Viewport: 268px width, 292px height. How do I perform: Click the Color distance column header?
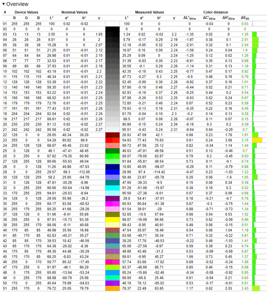pyautogui.click(x=216, y=12)
